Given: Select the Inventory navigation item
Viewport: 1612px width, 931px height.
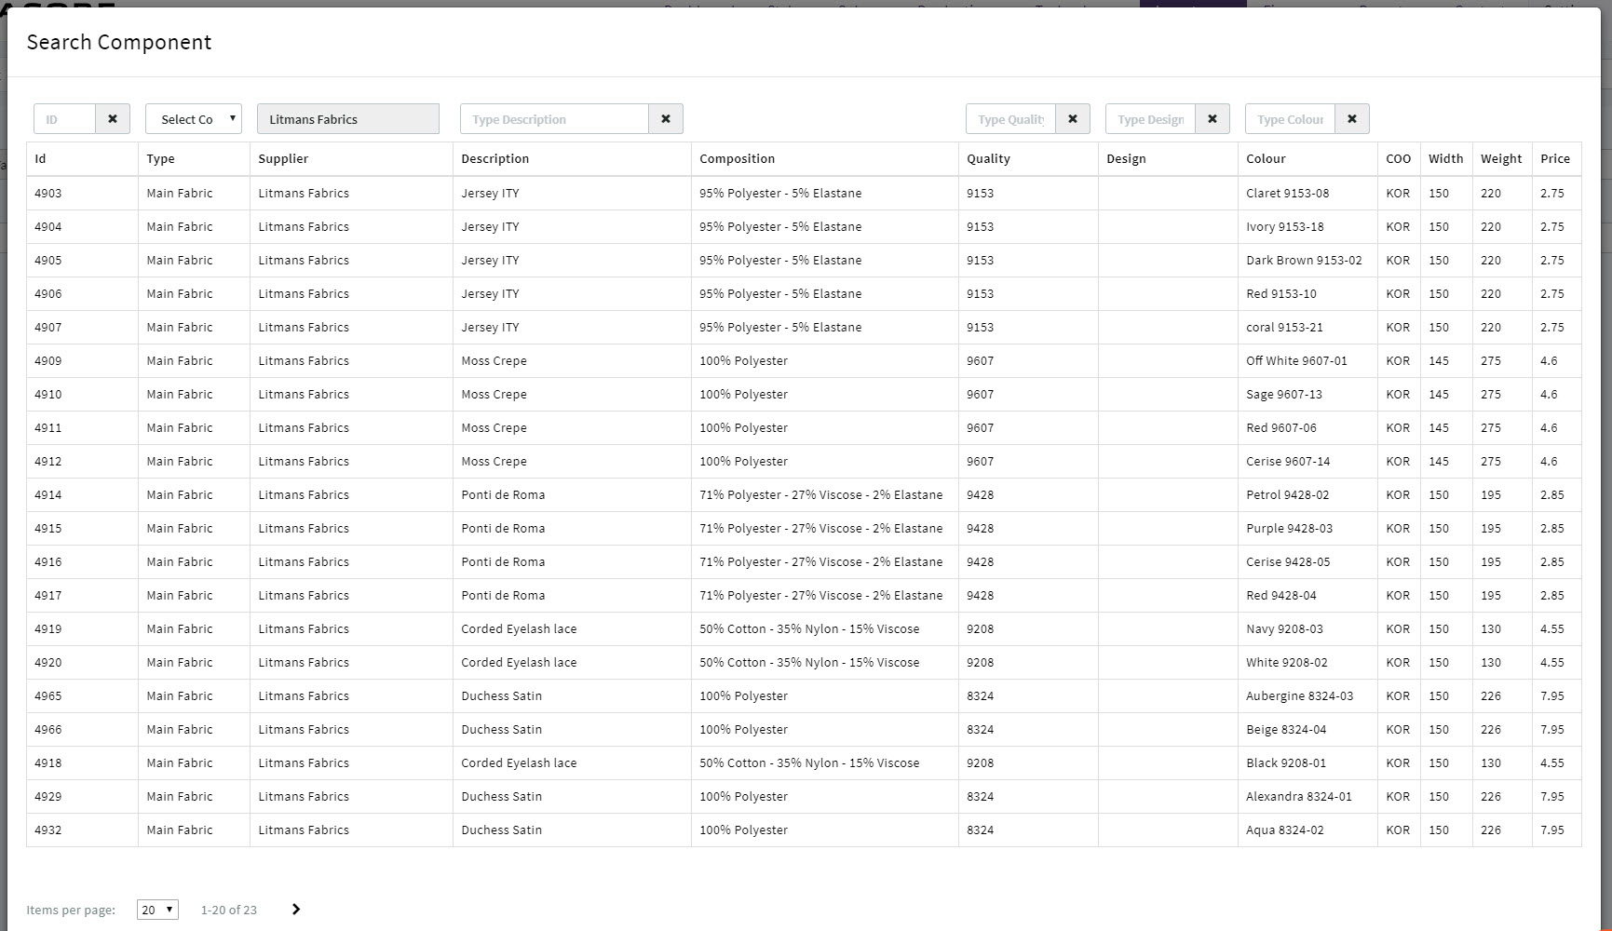Looking at the screenshot, I should click(x=1192, y=7).
